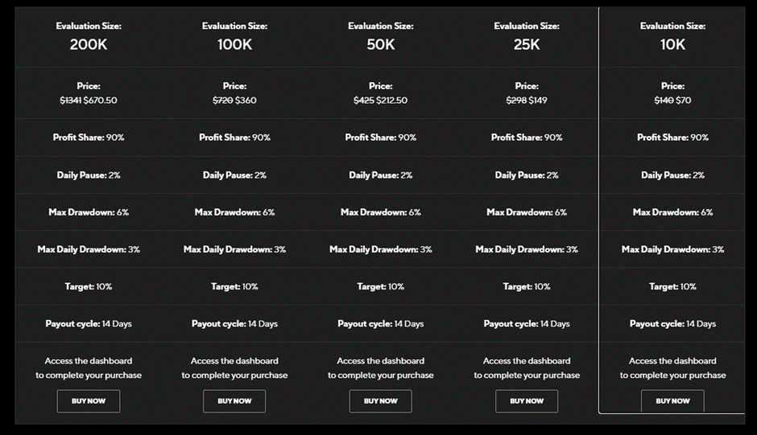Select the $212.50 discounted price
This screenshot has width=757, height=435.
pos(392,101)
